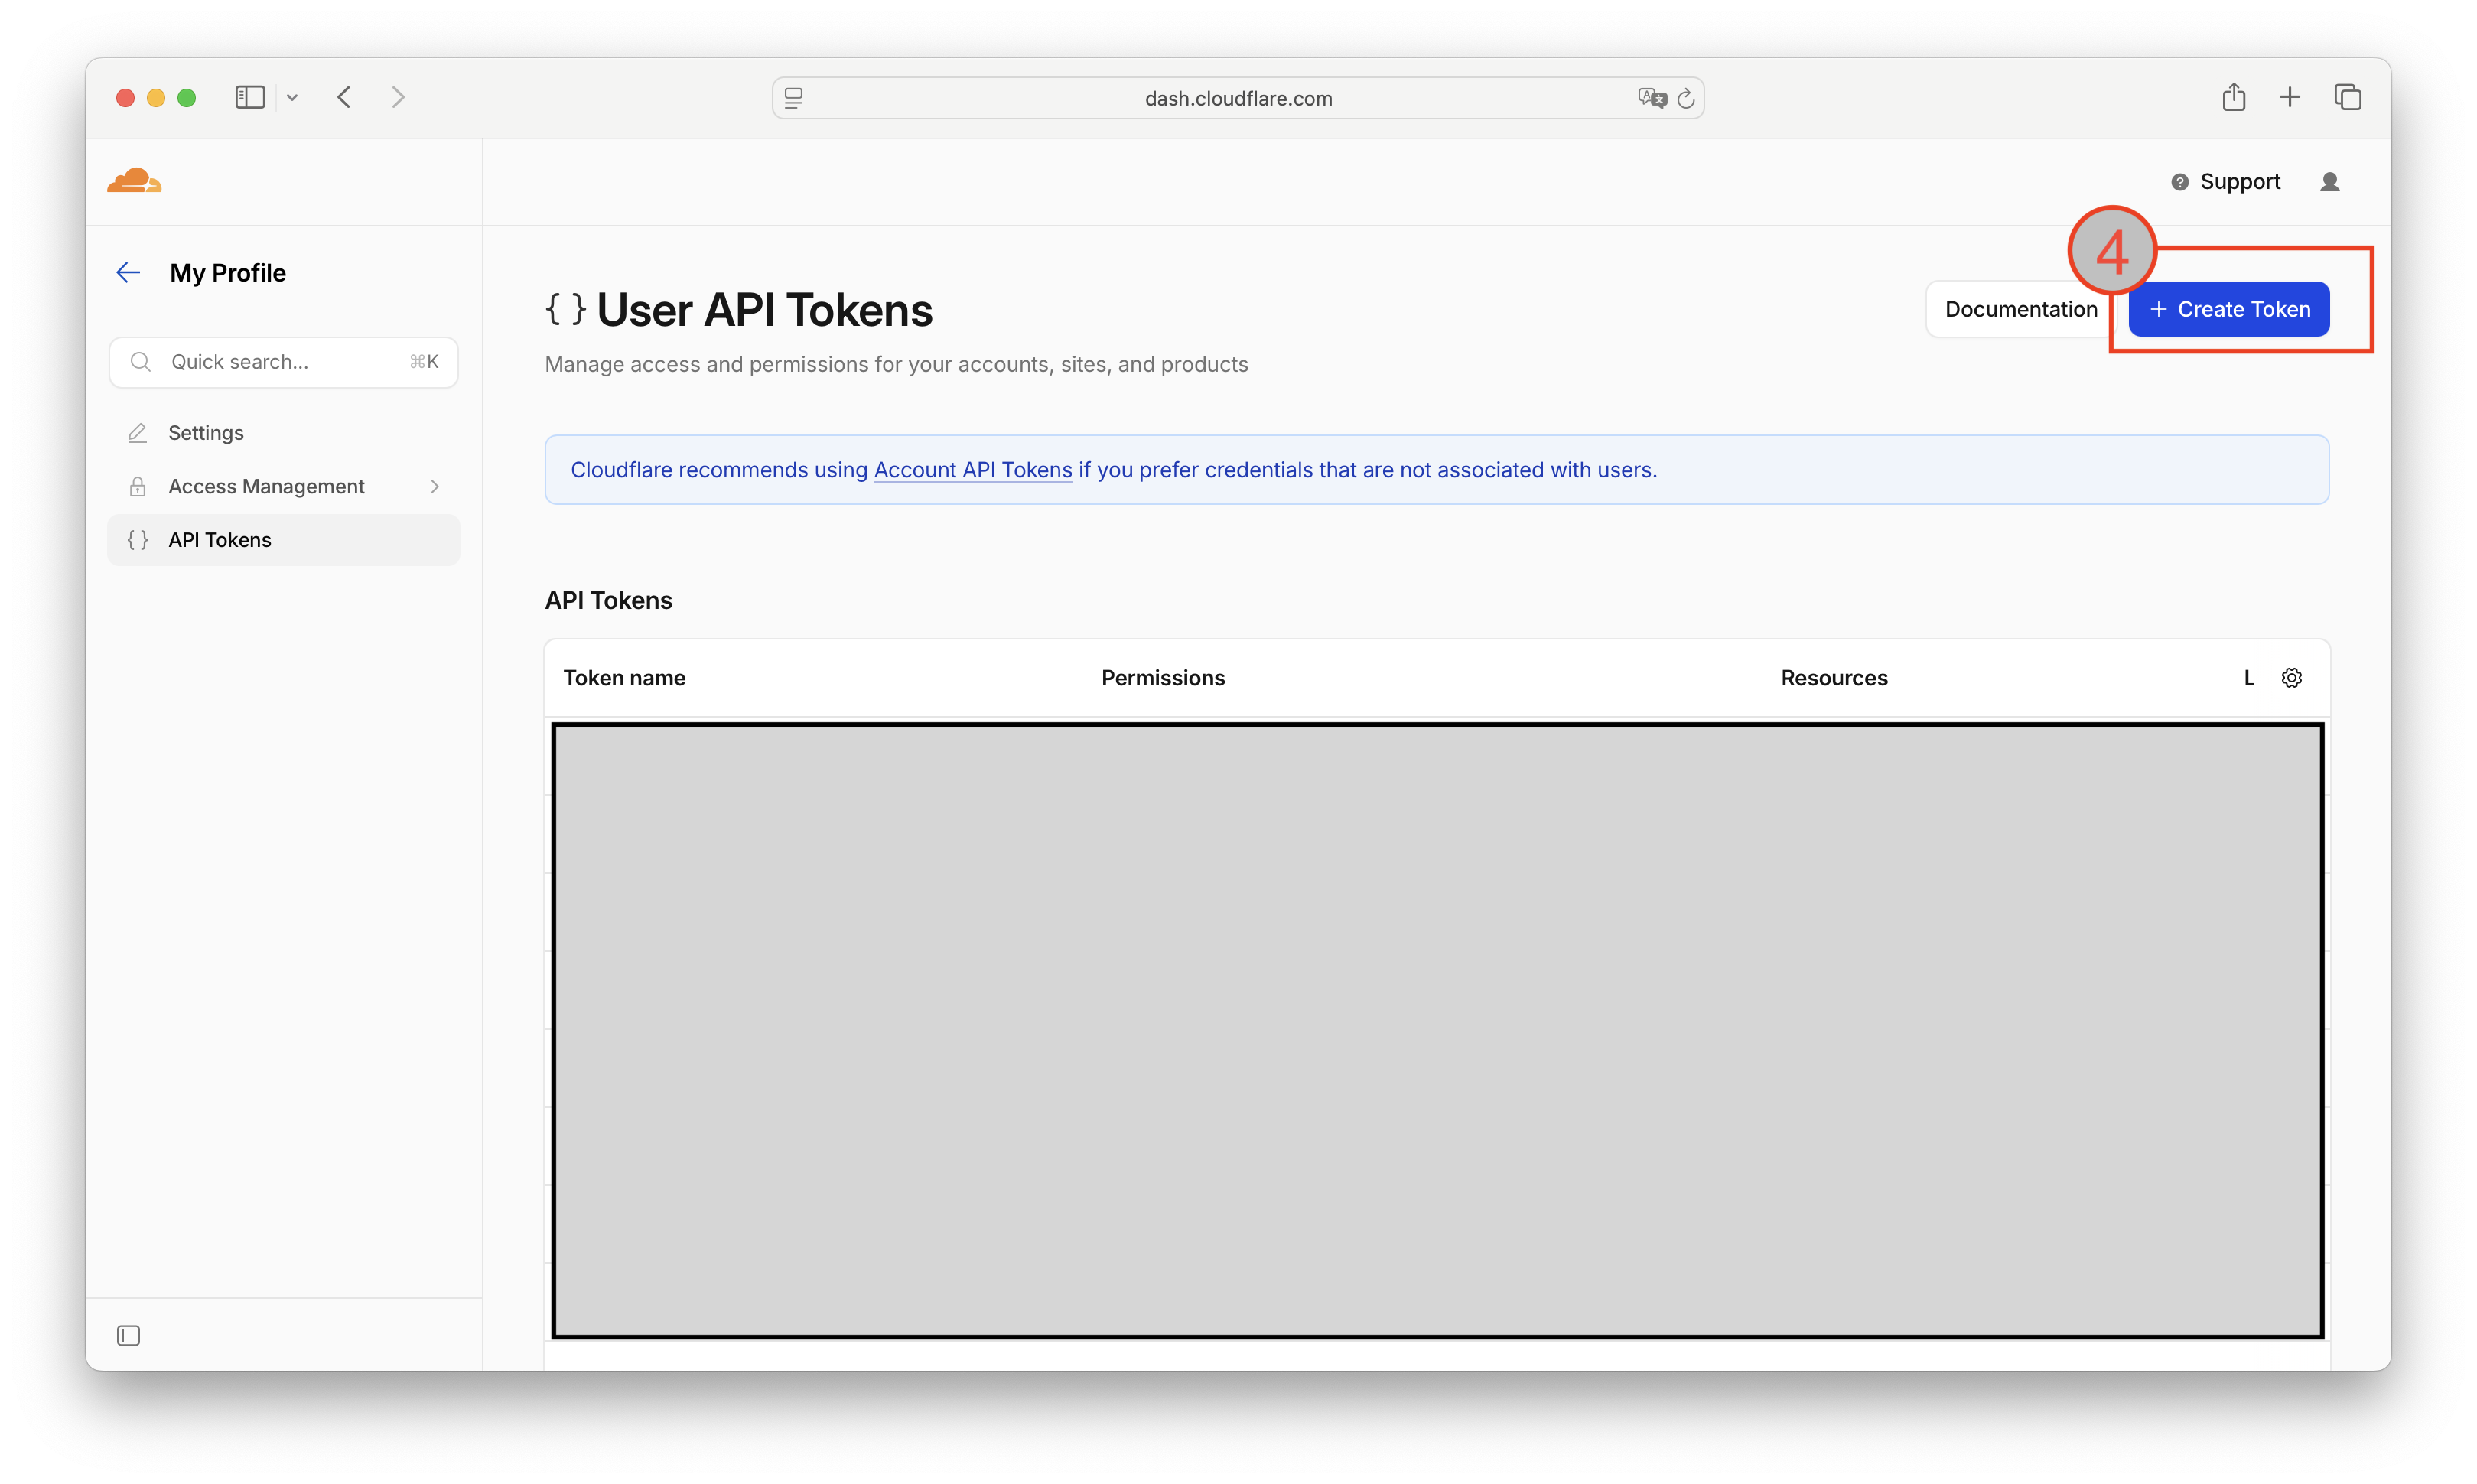
Task: Open Safari sidebar toggle icon
Action: coord(250,97)
